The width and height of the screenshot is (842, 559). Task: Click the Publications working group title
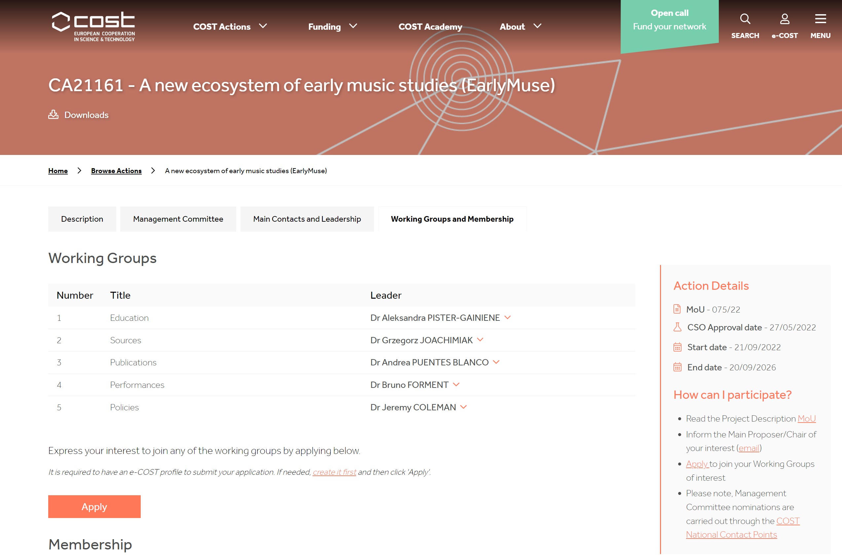point(133,362)
